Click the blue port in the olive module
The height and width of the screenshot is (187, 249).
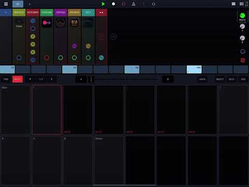pos(19,58)
